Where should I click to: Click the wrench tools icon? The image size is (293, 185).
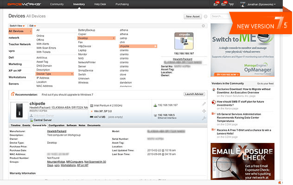click(x=204, y=118)
